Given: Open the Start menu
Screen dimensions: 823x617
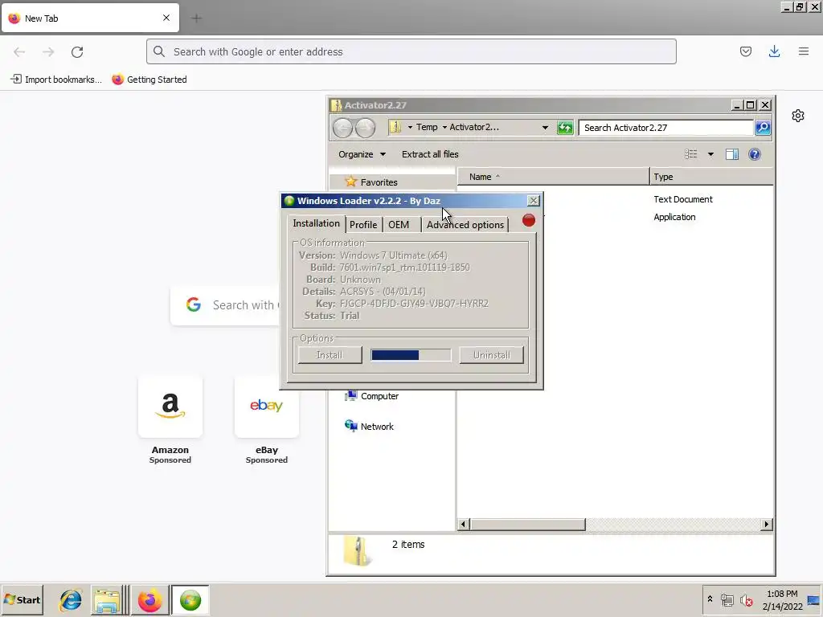Looking at the screenshot, I should pos(22,599).
